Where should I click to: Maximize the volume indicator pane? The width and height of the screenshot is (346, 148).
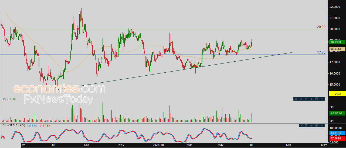[x=301, y=99]
